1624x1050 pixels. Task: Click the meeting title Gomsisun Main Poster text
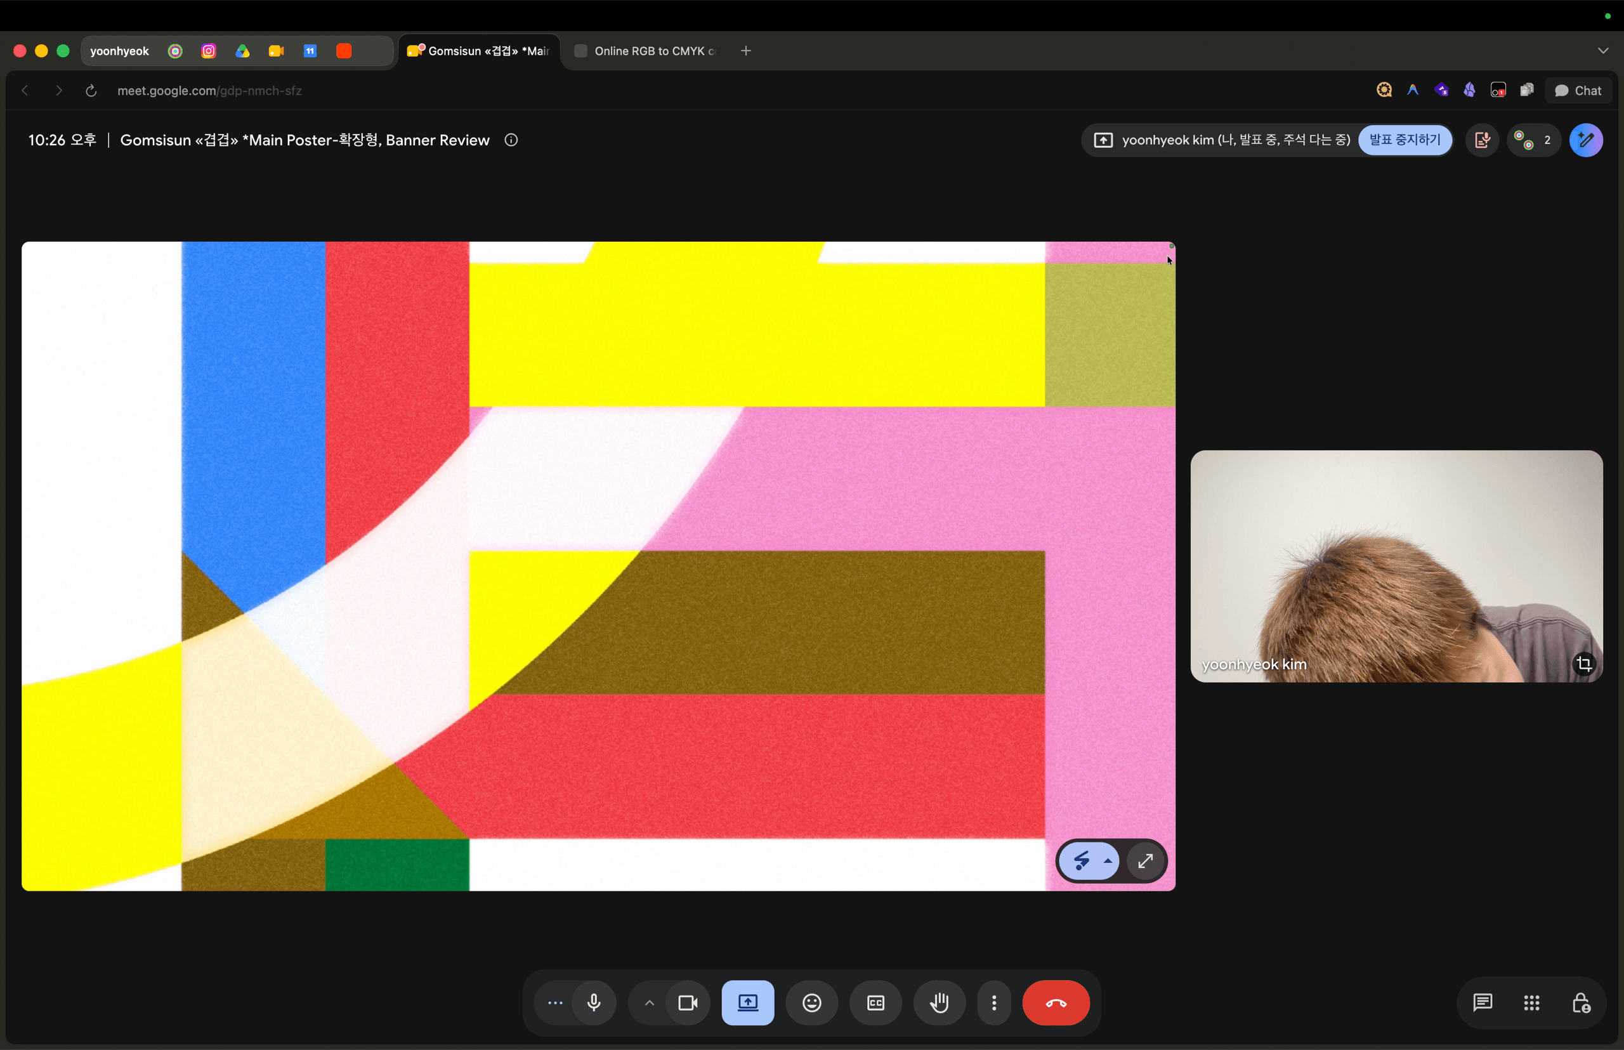point(304,140)
